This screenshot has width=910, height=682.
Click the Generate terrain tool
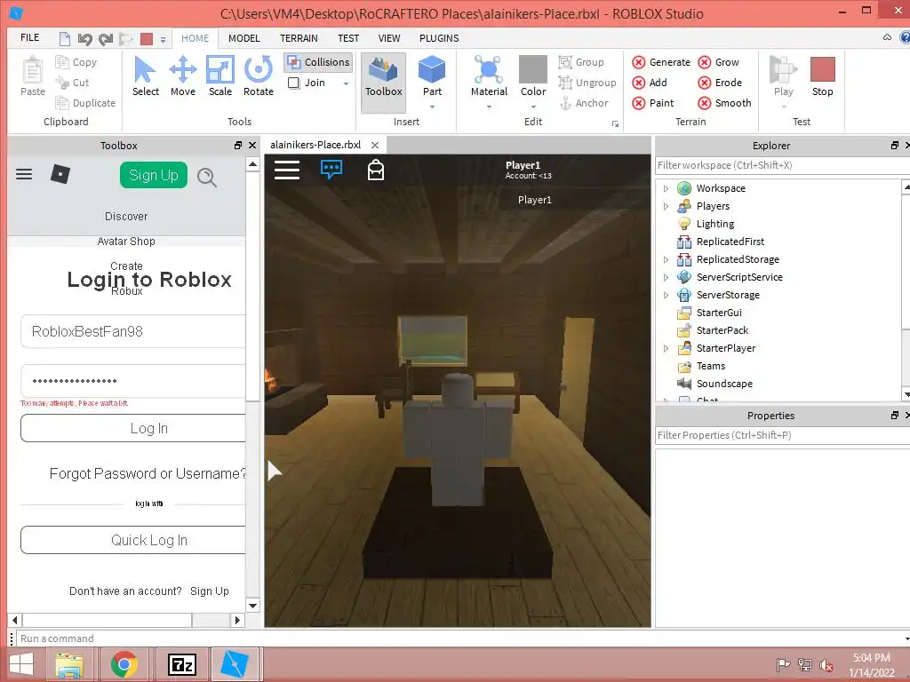click(661, 62)
